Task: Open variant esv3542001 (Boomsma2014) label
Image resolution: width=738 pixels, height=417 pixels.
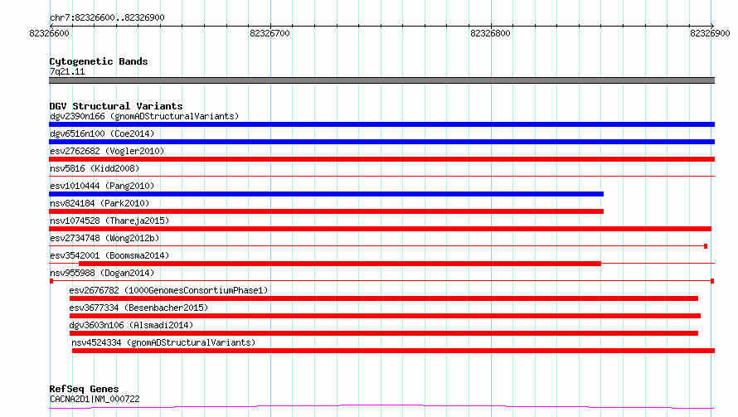Action: click(x=109, y=255)
